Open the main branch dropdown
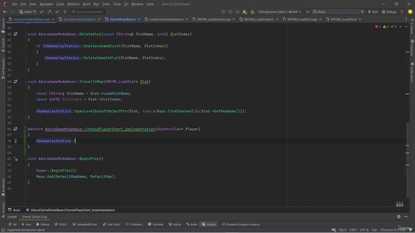 pyautogui.click(x=27, y=12)
